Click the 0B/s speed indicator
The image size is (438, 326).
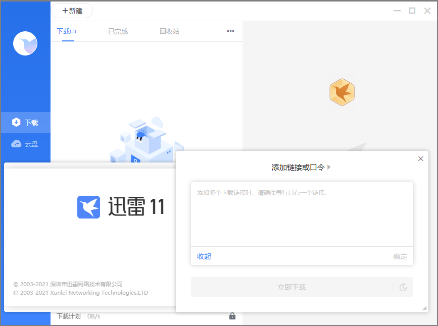[x=93, y=316]
